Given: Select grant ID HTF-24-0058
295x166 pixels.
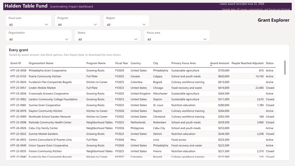Looking at the screenshot, I should point(18,70).
